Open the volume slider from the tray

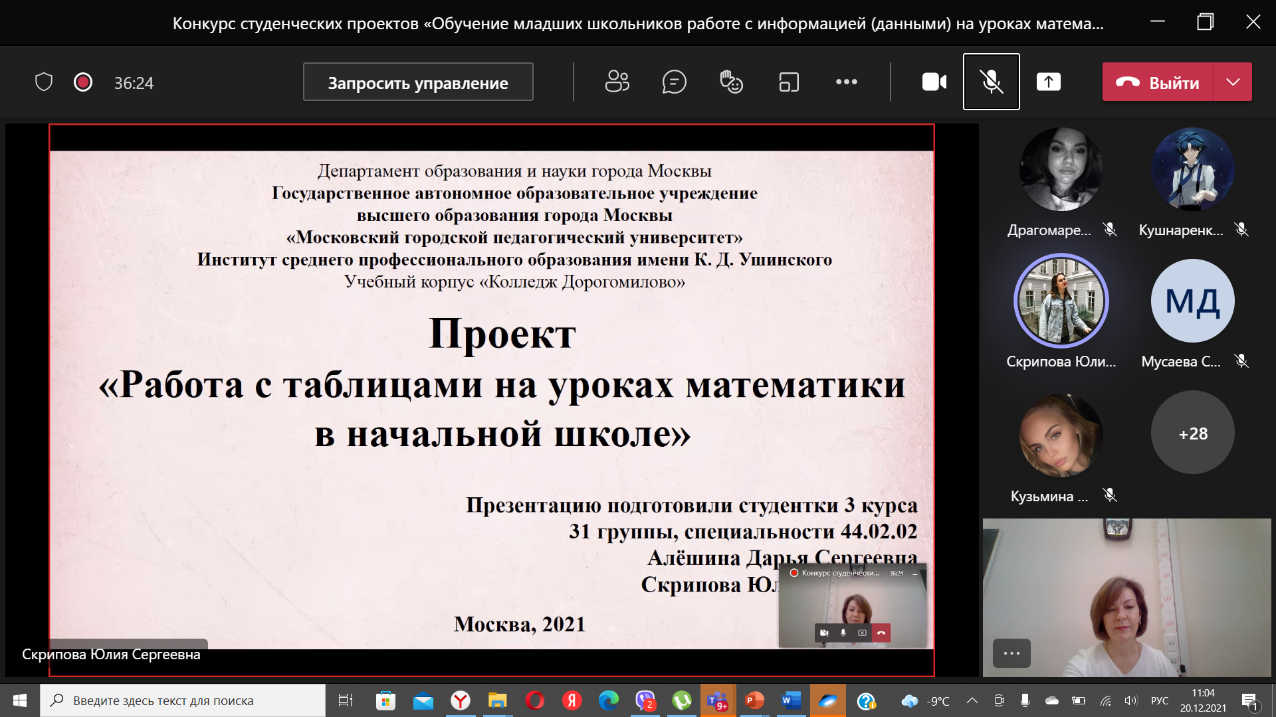[1130, 700]
